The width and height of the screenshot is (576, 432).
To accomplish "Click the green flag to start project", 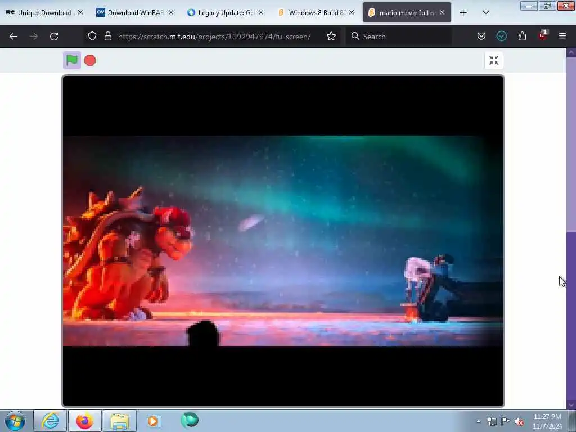I will (x=72, y=60).
